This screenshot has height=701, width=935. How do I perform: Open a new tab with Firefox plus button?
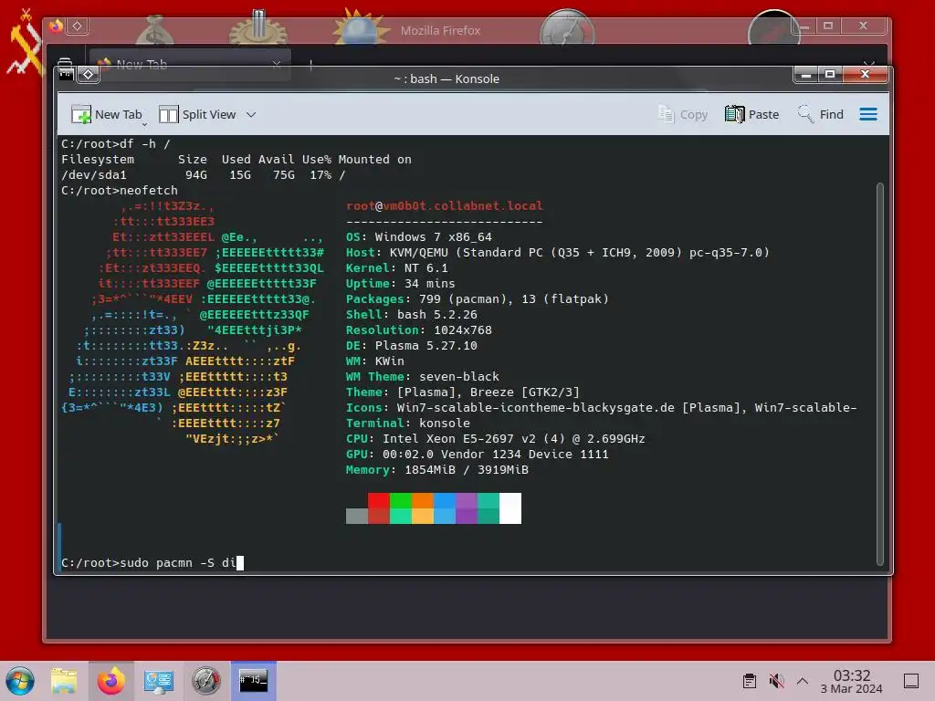(310, 65)
